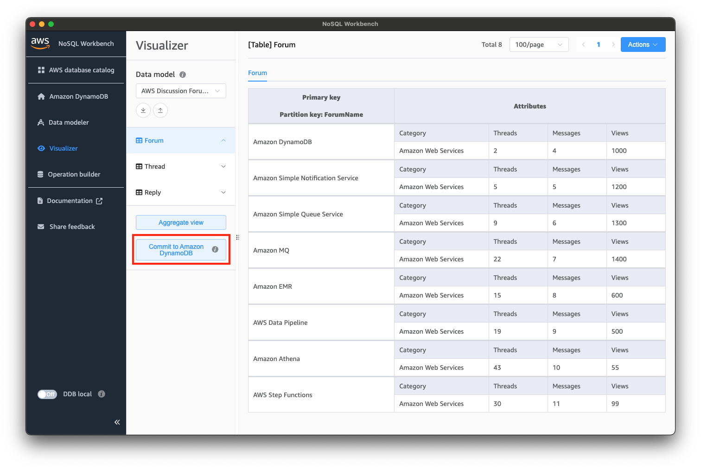Open AWS database catalog menu item
701x469 pixels.
[x=76, y=70]
